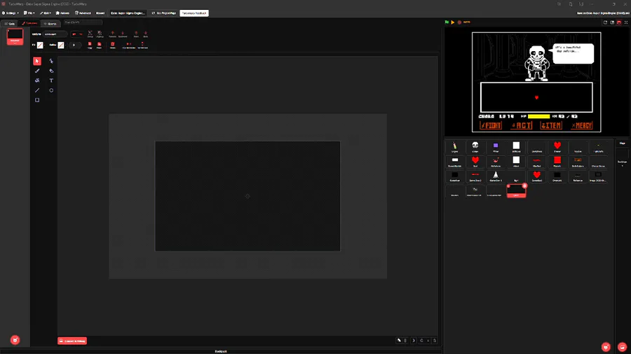Switch to the Costumes tab
Screen dimensions: 631x354
(29, 24)
